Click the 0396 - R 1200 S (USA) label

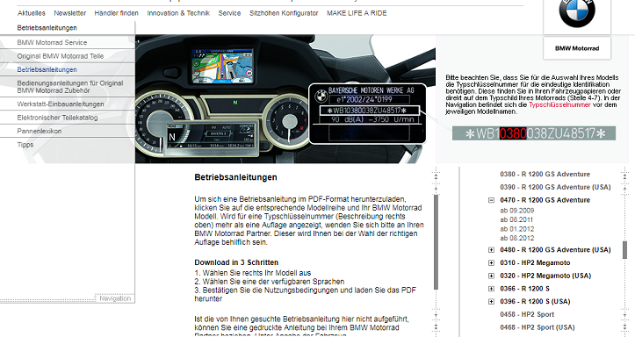point(535,302)
